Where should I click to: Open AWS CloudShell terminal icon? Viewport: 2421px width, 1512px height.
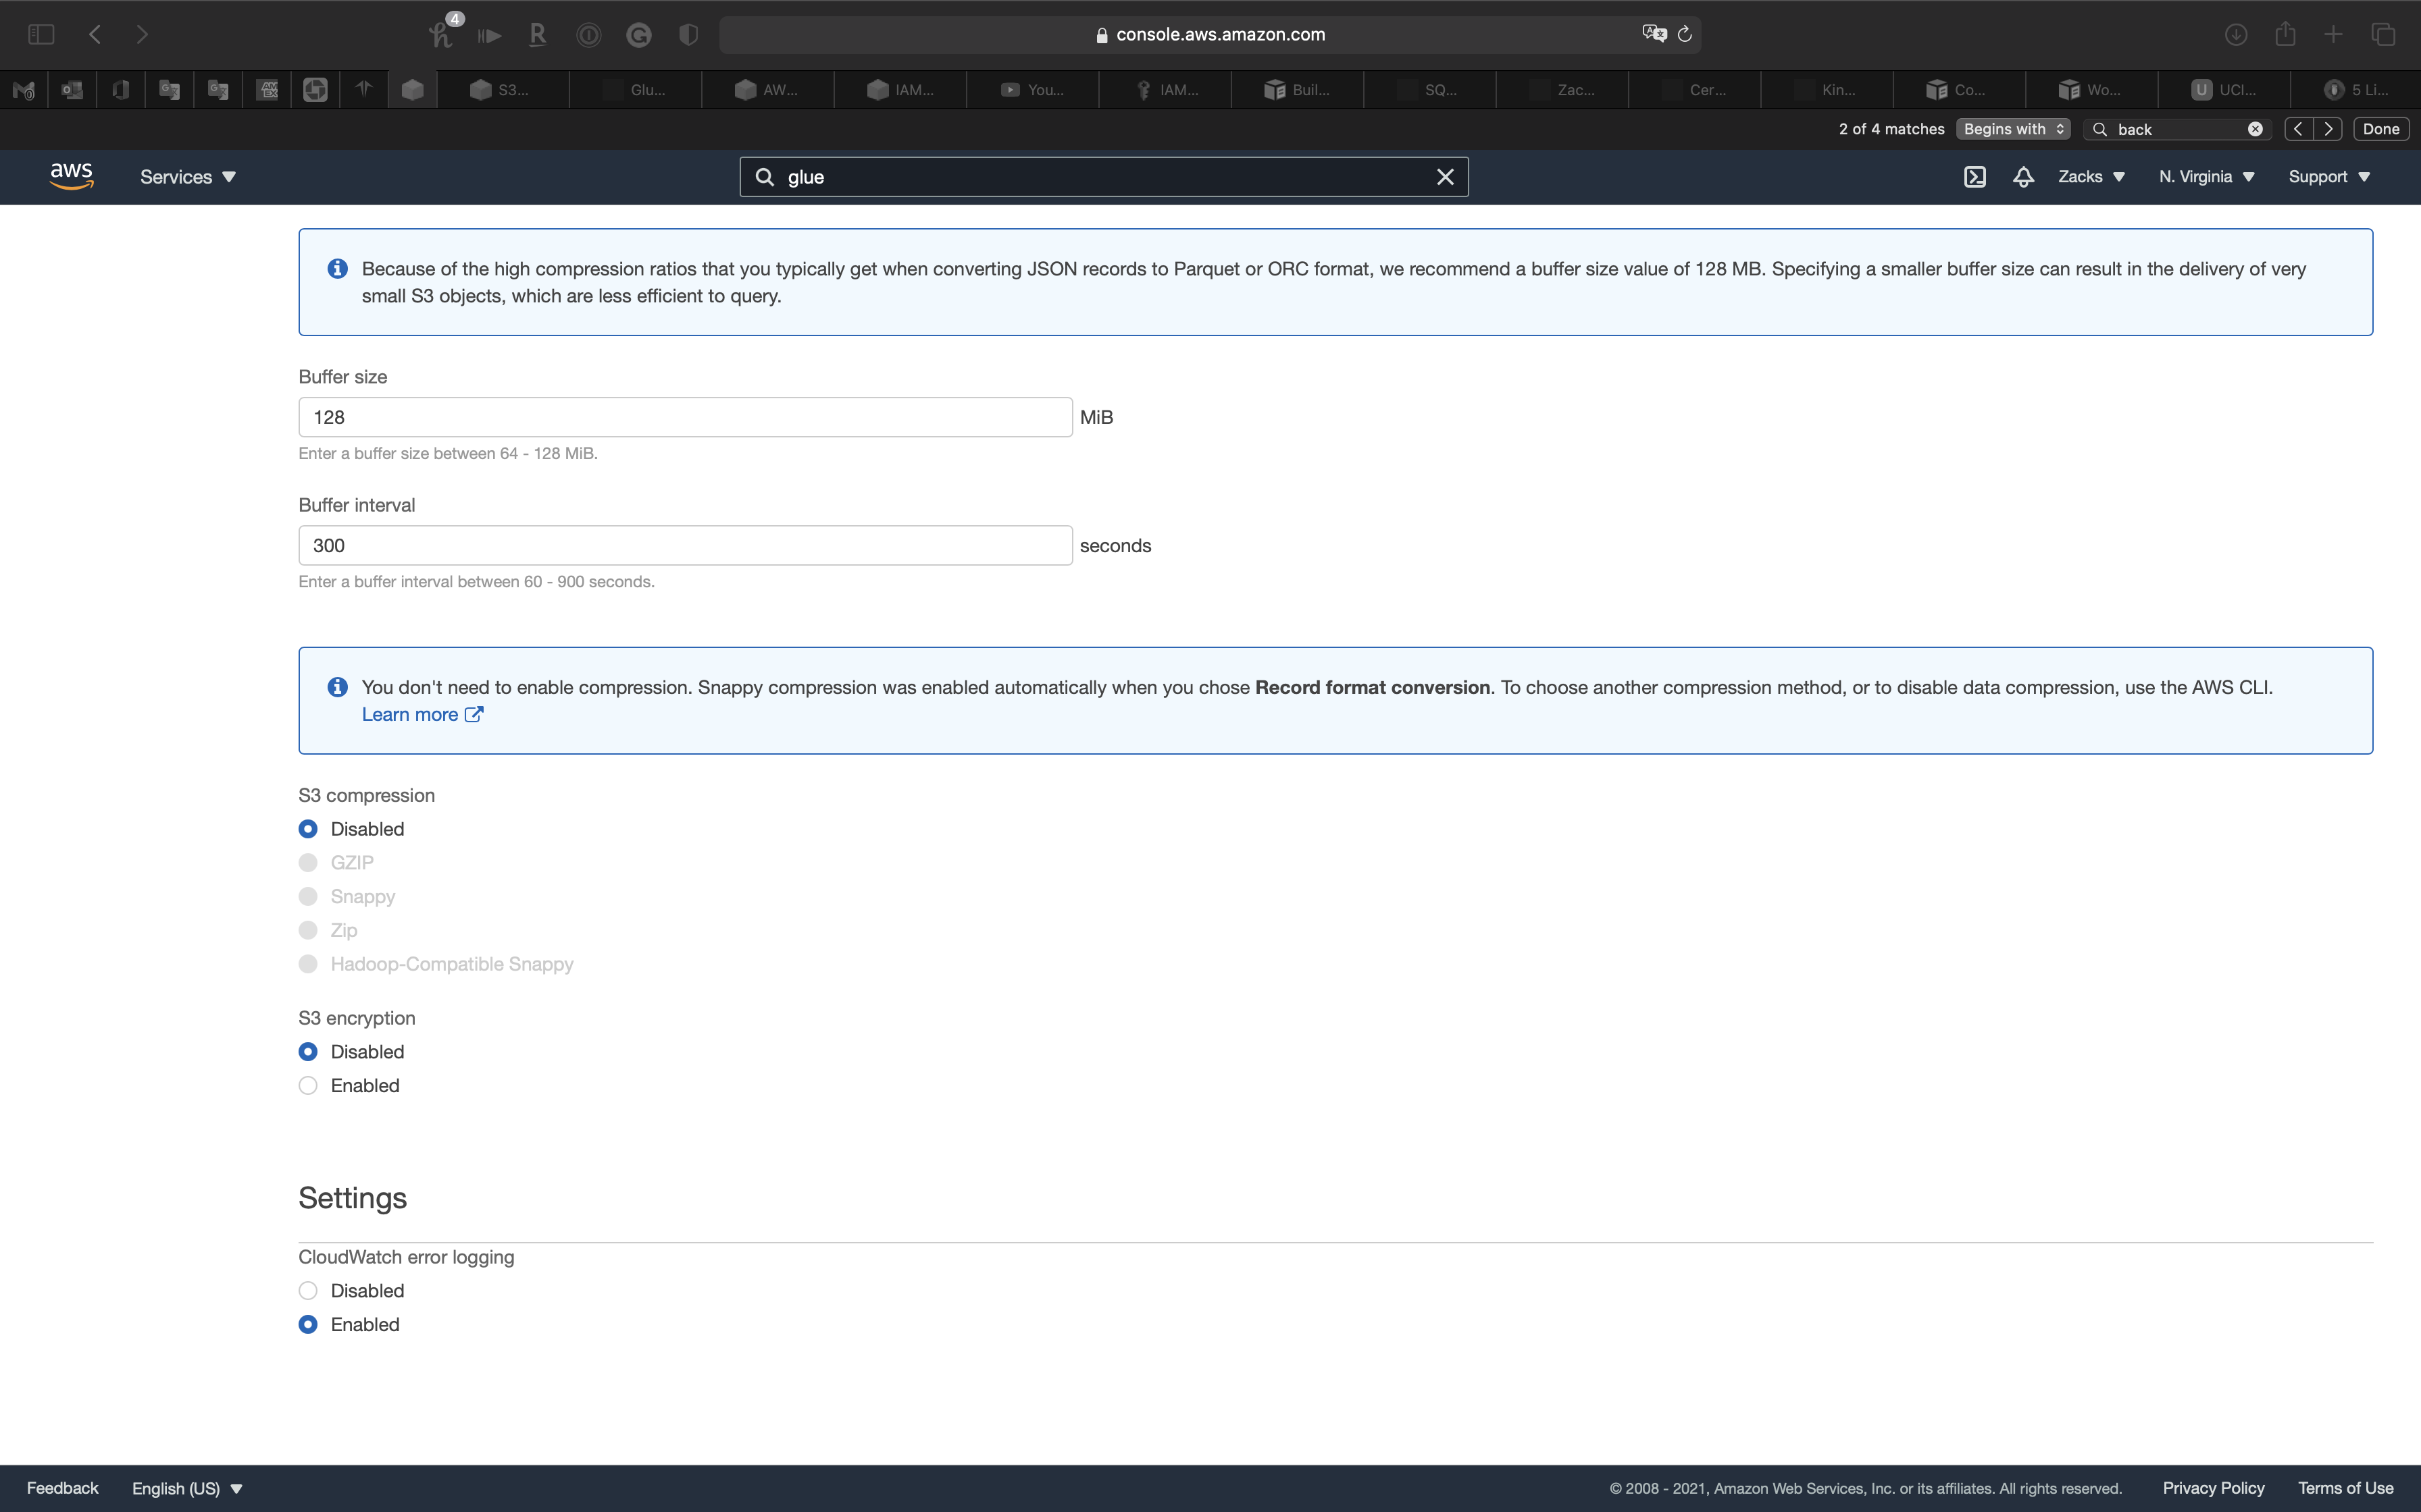pos(1974,177)
